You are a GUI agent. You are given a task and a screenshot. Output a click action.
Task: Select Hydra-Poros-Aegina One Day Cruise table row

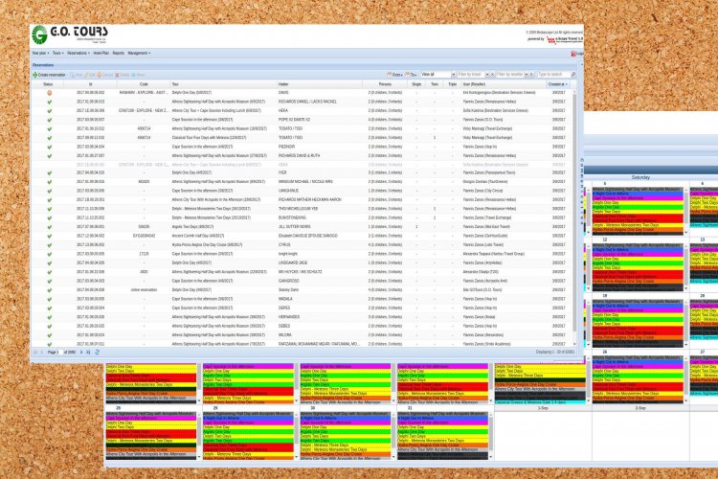302,245
